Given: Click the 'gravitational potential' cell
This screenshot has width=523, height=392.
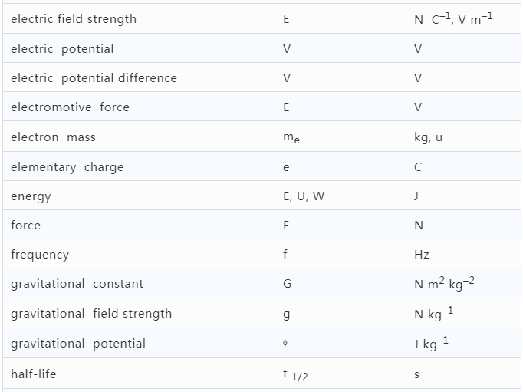Looking at the screenshot, I should tap(139, 344).
